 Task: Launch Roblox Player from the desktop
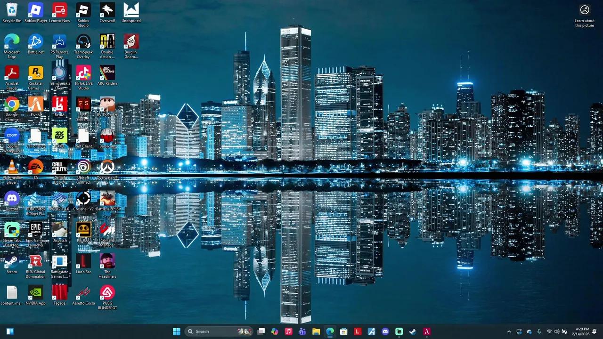[36, 13]
